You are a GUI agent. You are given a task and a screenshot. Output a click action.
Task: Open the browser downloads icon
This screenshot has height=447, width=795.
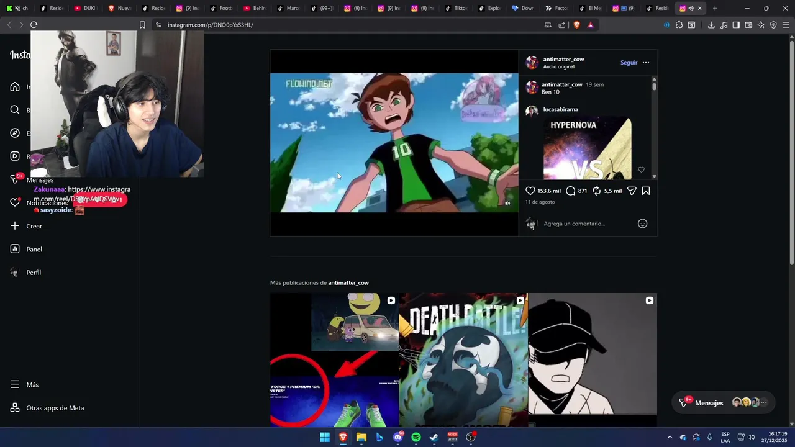pos(711,25)
